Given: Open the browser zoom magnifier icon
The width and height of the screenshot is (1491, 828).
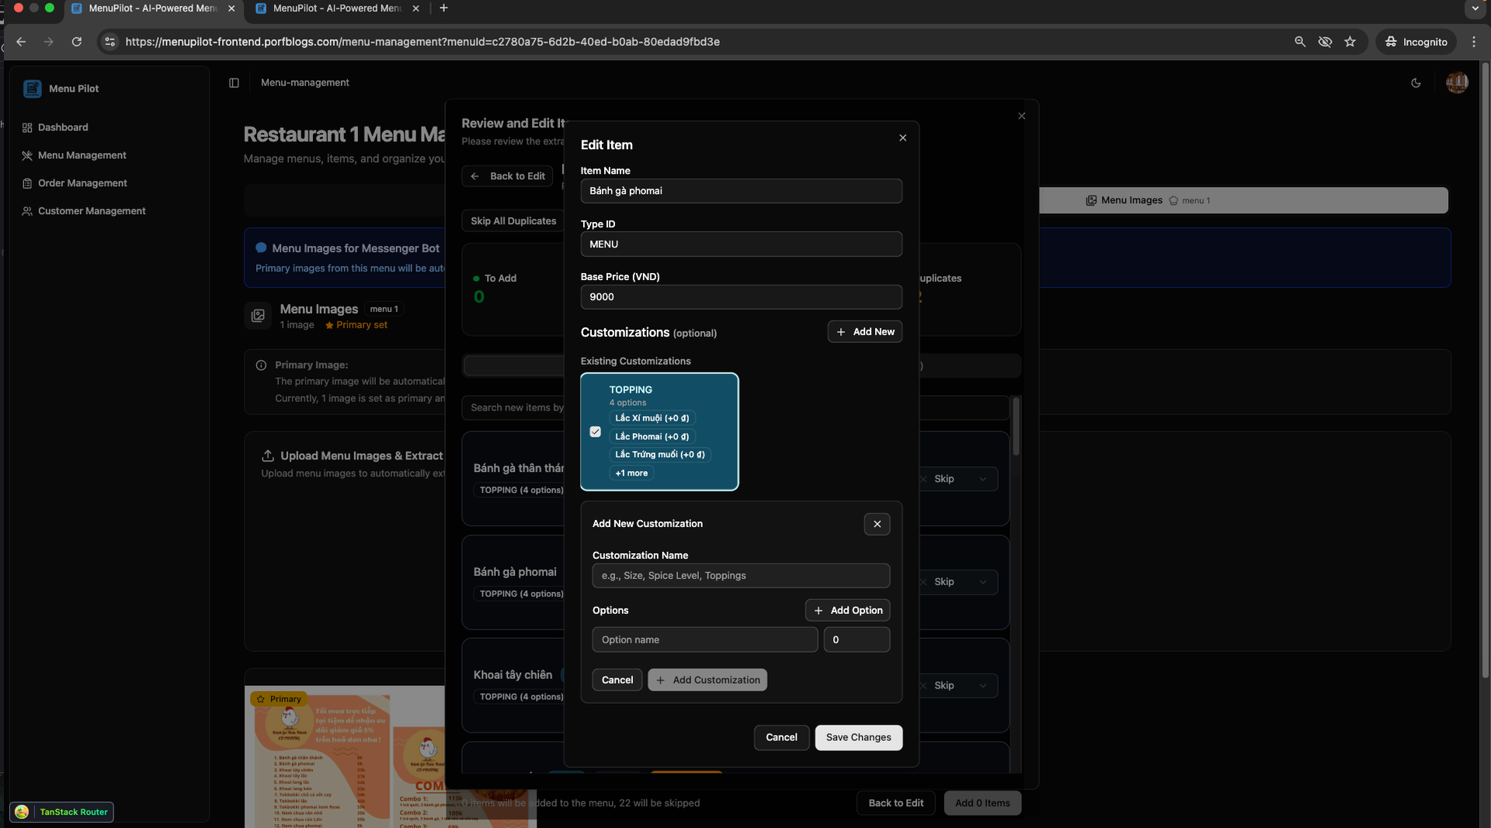Looking at the screenshot, I should tap(1300, 42).
